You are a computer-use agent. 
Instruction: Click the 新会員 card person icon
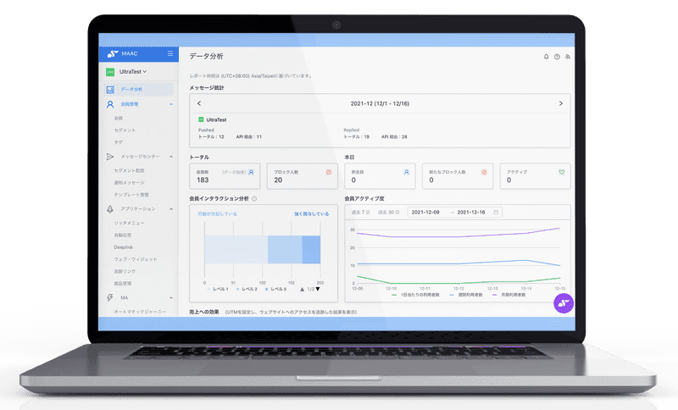[x=407, y=172]
